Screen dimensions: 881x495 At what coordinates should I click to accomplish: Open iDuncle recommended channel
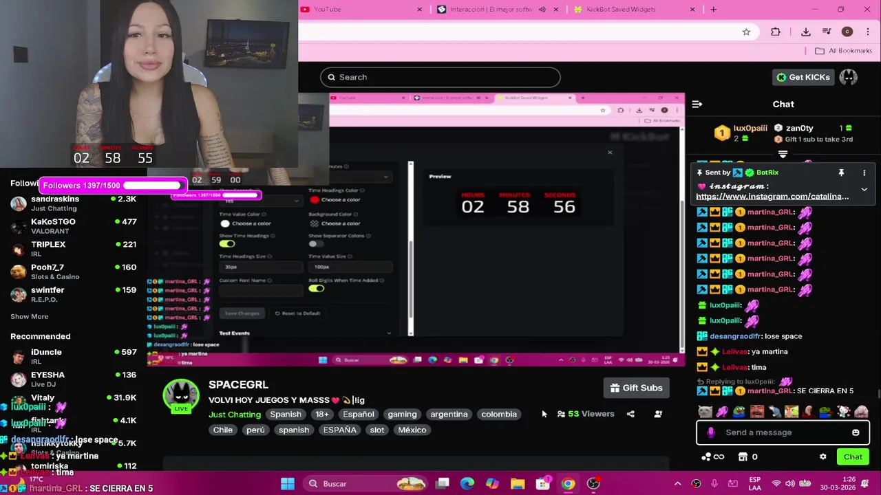(x=74, y=356)
